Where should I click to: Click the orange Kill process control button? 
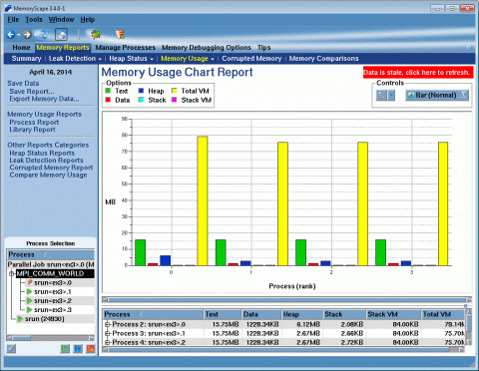click(x=91, y=349)
